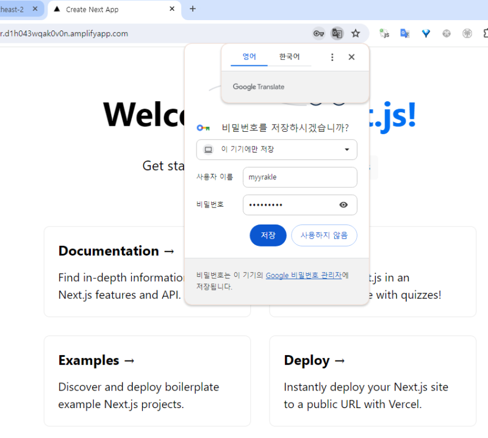Click the 비밀번호를 저장하시겠습니까? heading
488x438 pixels.
[285, 127]
